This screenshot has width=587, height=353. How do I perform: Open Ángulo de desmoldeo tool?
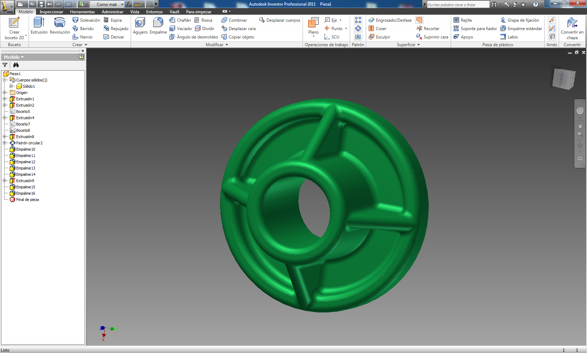[x=194, y=37]
